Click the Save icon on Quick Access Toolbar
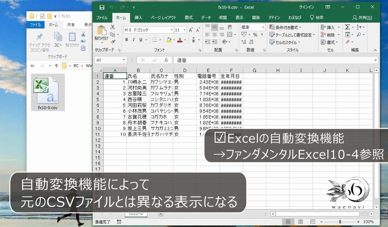This screenshot has height=227, width=388. point(101,7)
